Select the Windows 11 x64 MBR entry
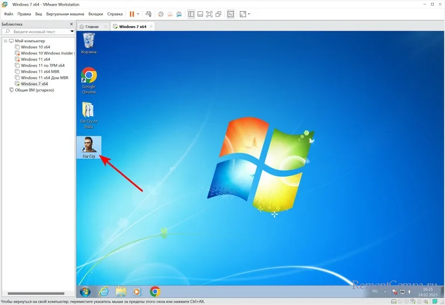This screenshot has height=305, width=445. pyautogui.click(x=40, y=72)
